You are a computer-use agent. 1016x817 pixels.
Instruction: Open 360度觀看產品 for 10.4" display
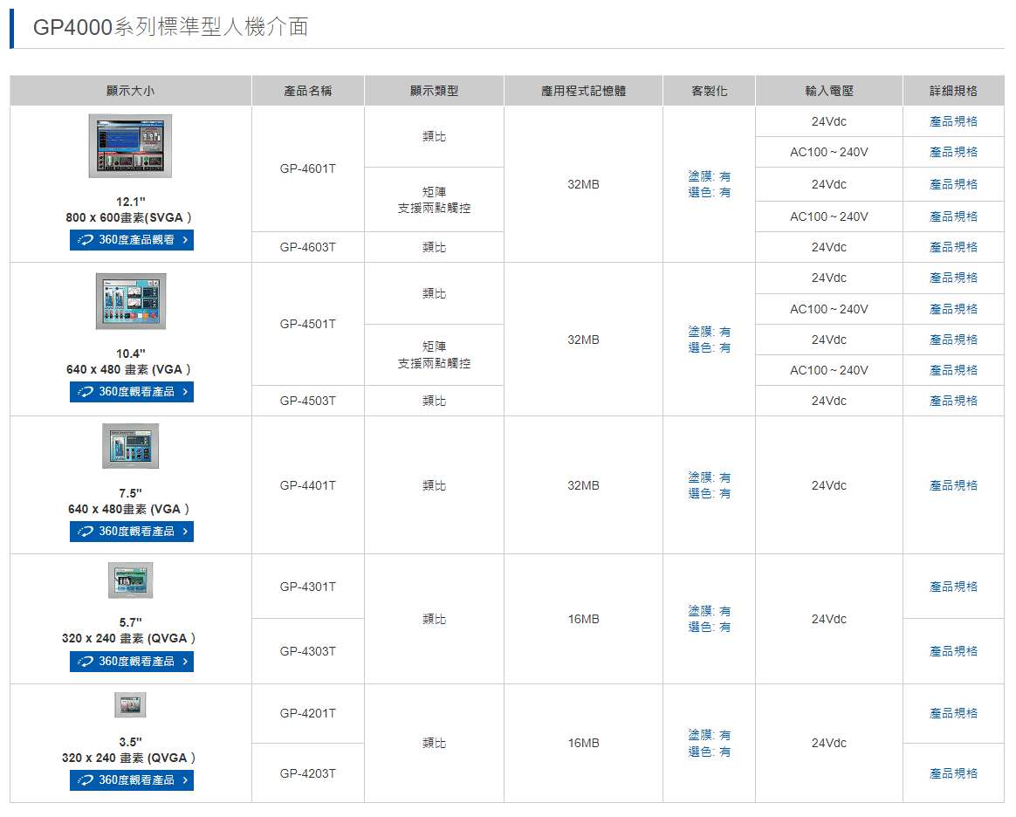pyautogui.click(x=132, y=391)
